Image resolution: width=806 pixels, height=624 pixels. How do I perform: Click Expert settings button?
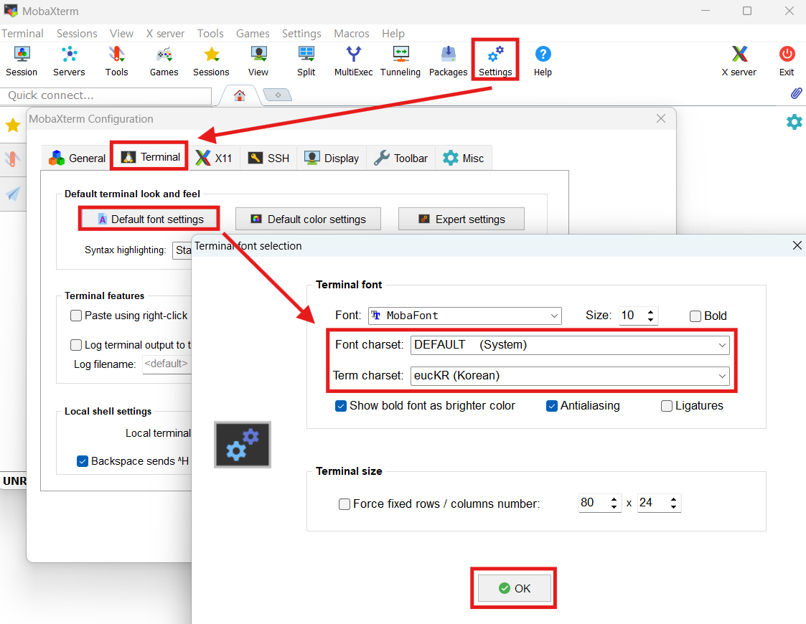461,219
